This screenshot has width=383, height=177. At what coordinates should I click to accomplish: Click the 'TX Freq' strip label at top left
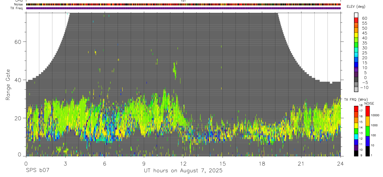[17, 8]
